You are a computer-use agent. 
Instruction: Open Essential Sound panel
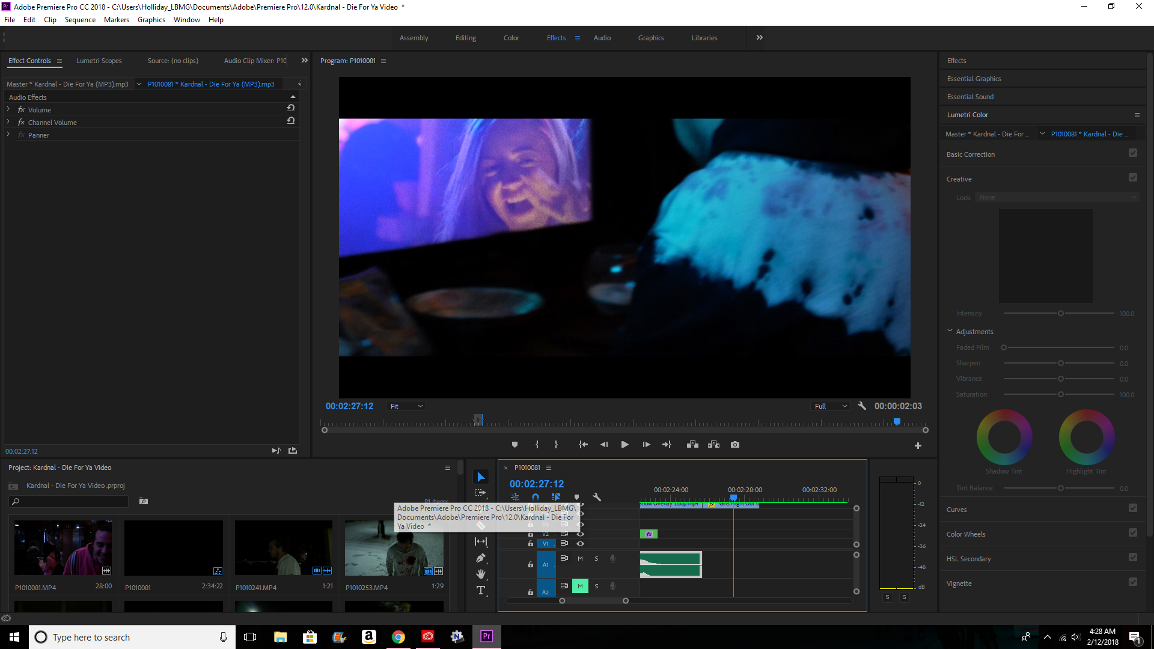click(x=971, y=97)
